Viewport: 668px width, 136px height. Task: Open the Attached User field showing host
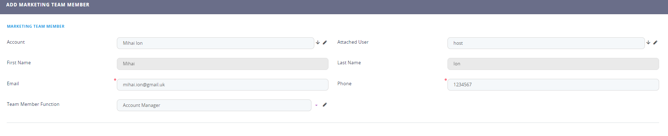(546, 43)
